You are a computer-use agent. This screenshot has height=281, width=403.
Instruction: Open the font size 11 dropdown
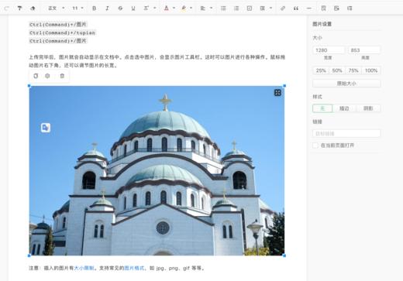coord(77,9)
